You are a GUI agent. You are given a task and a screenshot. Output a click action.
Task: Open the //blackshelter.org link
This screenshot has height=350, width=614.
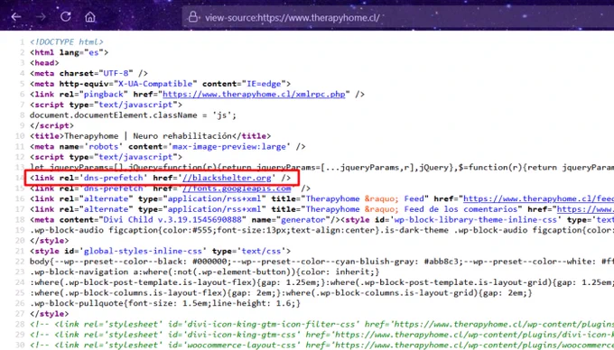[x=227, y=178]
